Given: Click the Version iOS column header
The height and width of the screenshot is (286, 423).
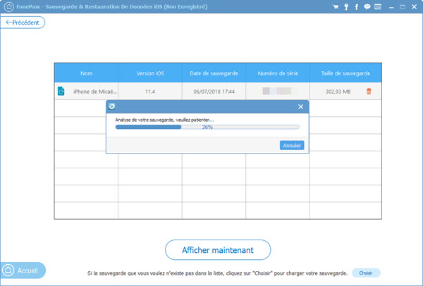Looking at the screenshot, I should (x=150, y=73).
